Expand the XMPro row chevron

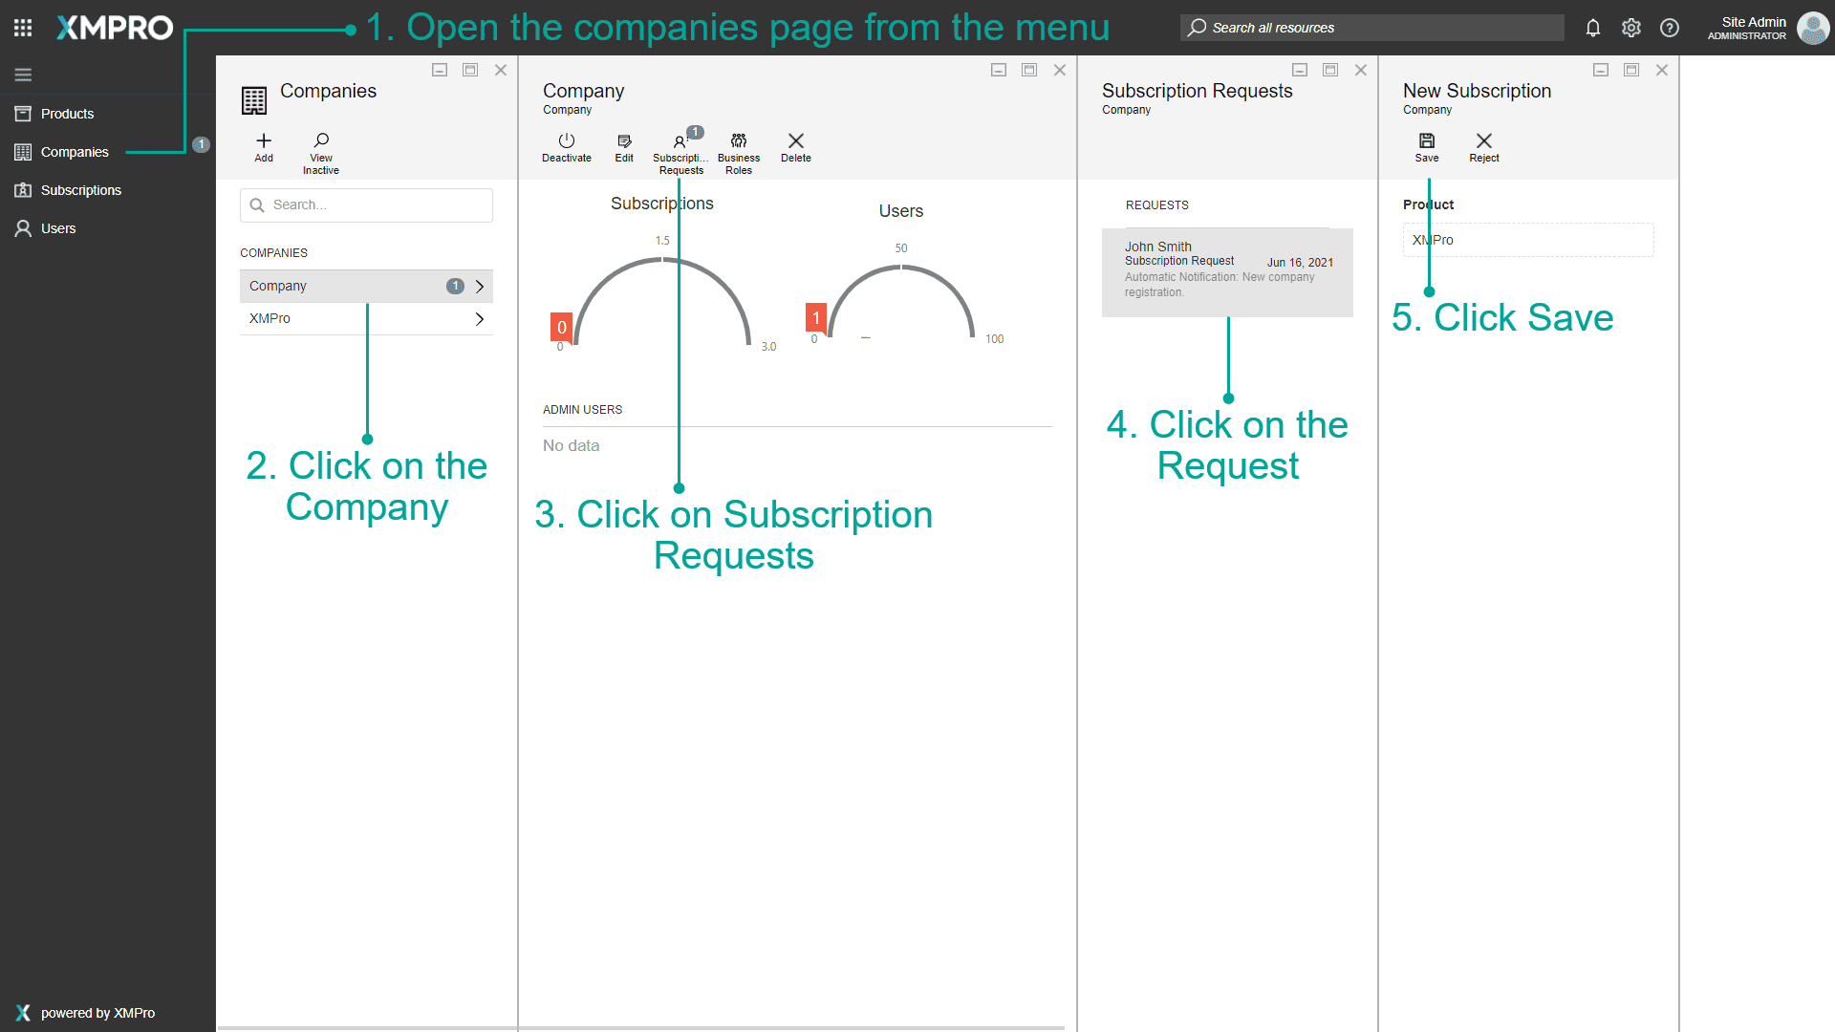[x=480, y=318]
